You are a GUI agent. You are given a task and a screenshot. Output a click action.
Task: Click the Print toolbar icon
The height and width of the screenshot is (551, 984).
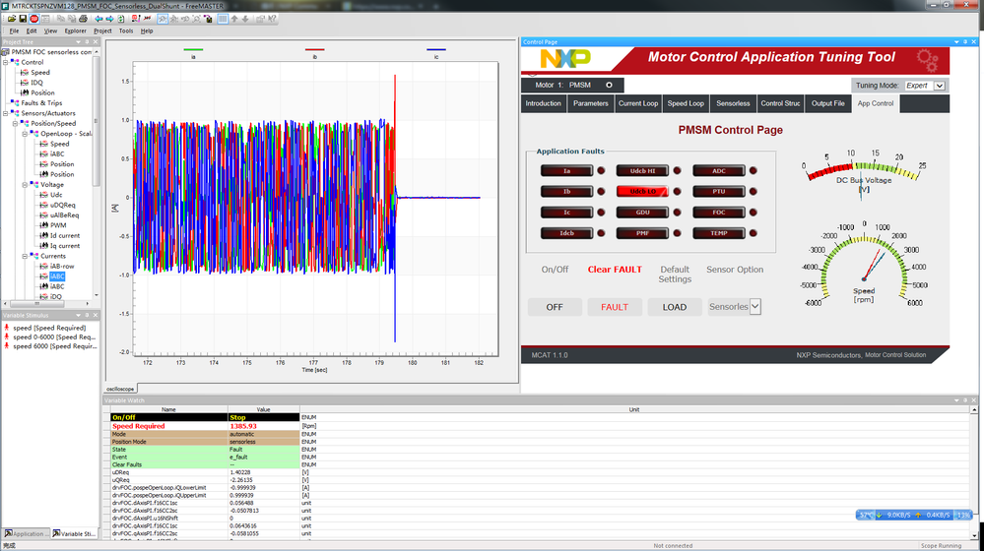[x=83, y=19]
